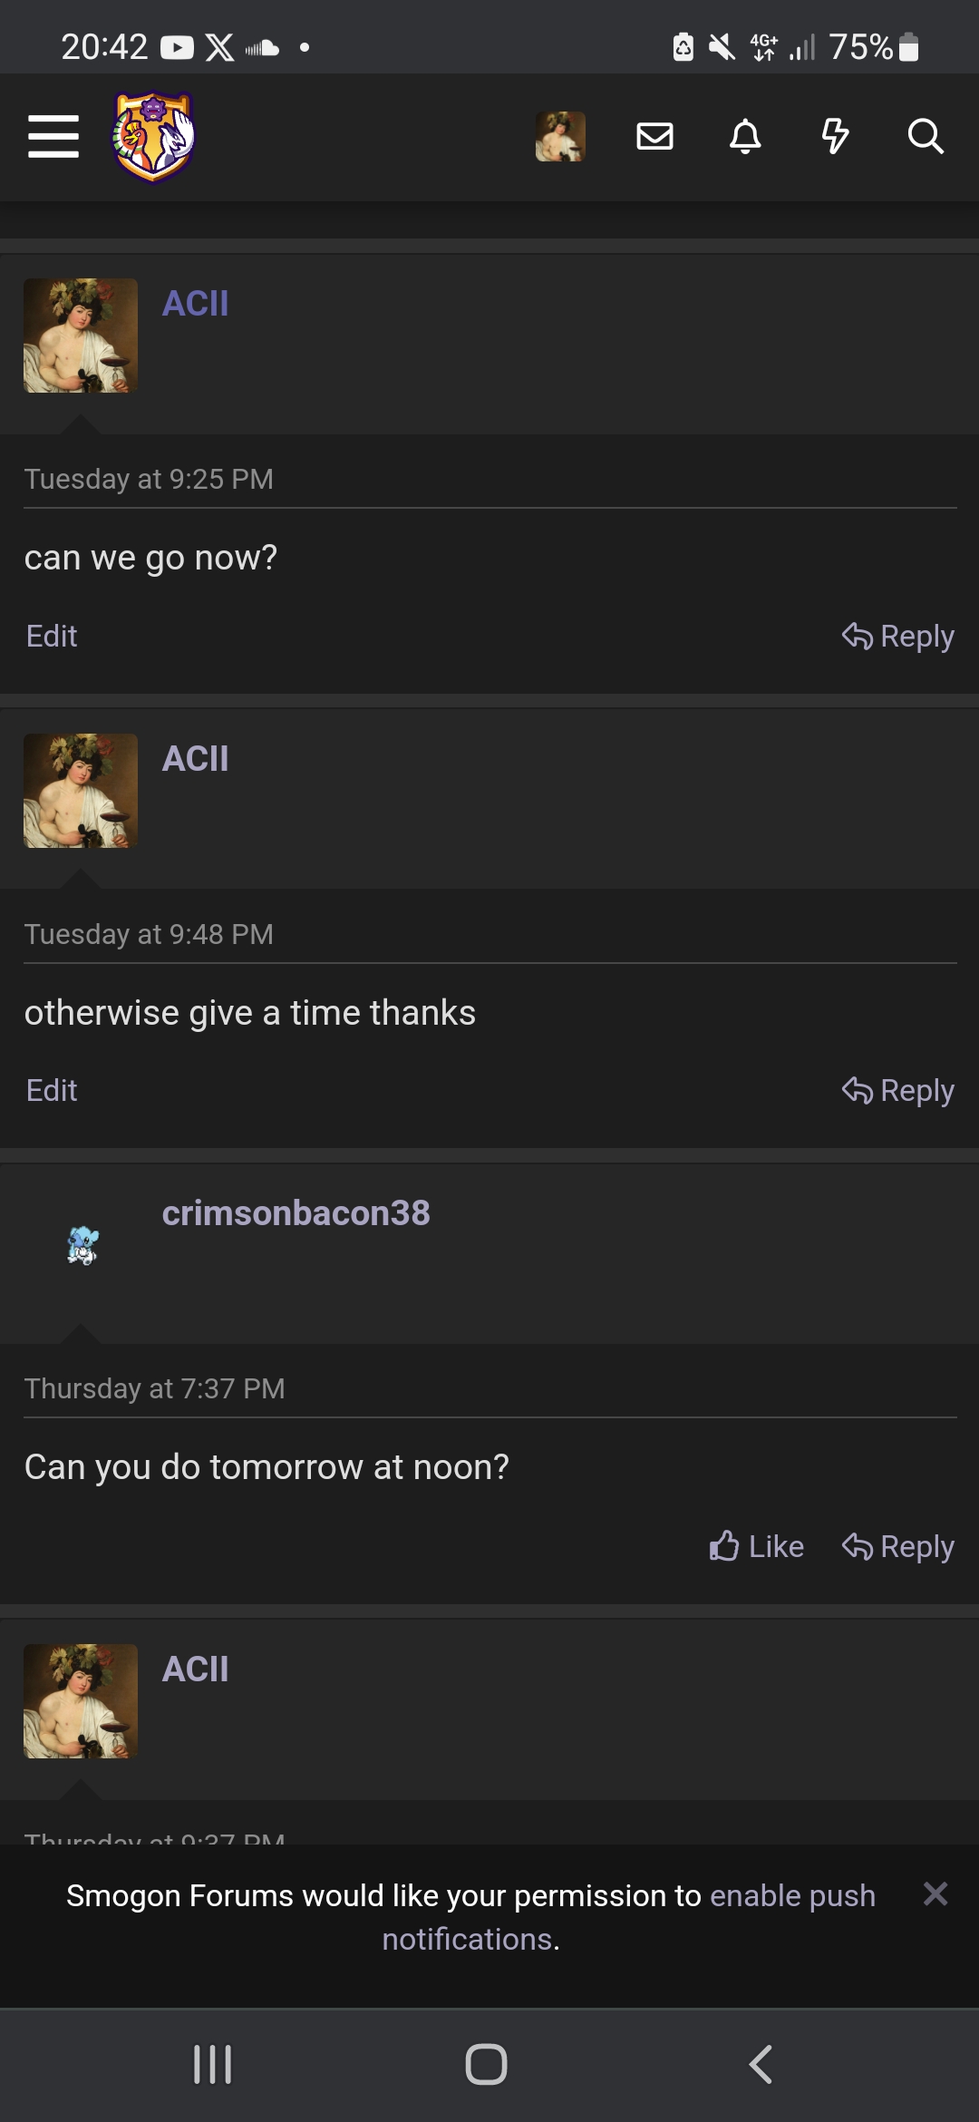Reply to the "can we go now?" post
The height and width of the screenshot is (2122, 979).
[x=897, y=637]
